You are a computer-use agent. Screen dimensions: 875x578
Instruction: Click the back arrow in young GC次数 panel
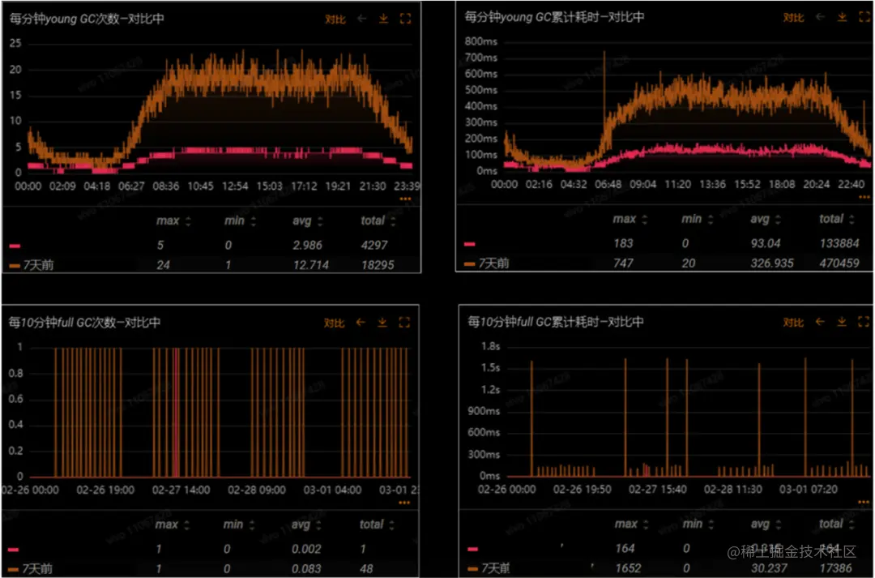coord(361,19)
